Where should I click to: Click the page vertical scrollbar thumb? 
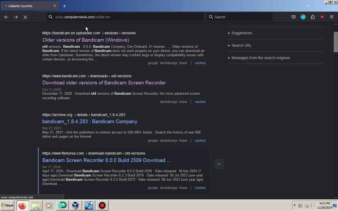point(336,42)
